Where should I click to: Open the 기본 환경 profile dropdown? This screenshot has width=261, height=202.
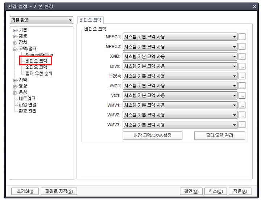[41, 20]
